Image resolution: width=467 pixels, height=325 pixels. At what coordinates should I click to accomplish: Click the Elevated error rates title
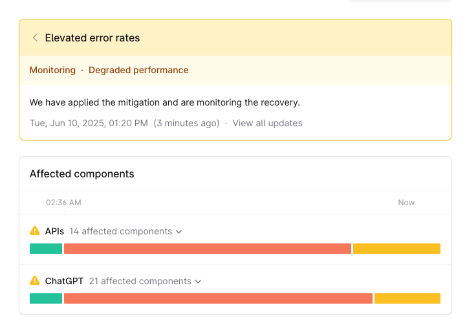92,38
